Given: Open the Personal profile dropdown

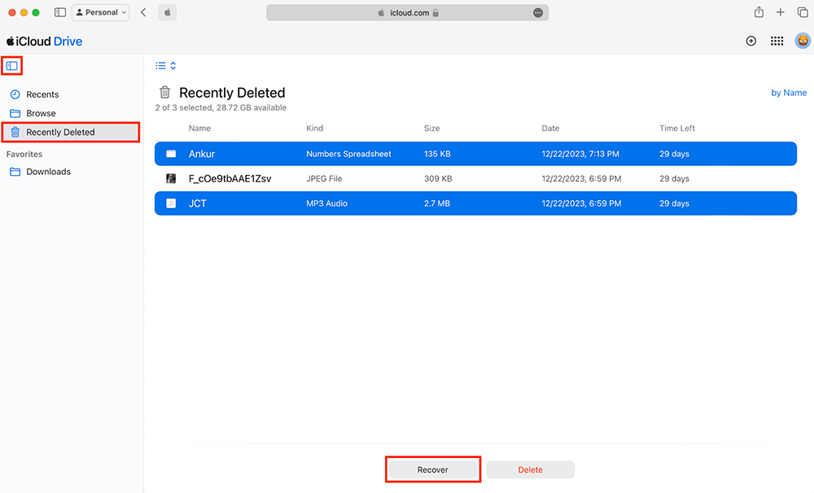Looking at the screenshot, I should [100, 12].
